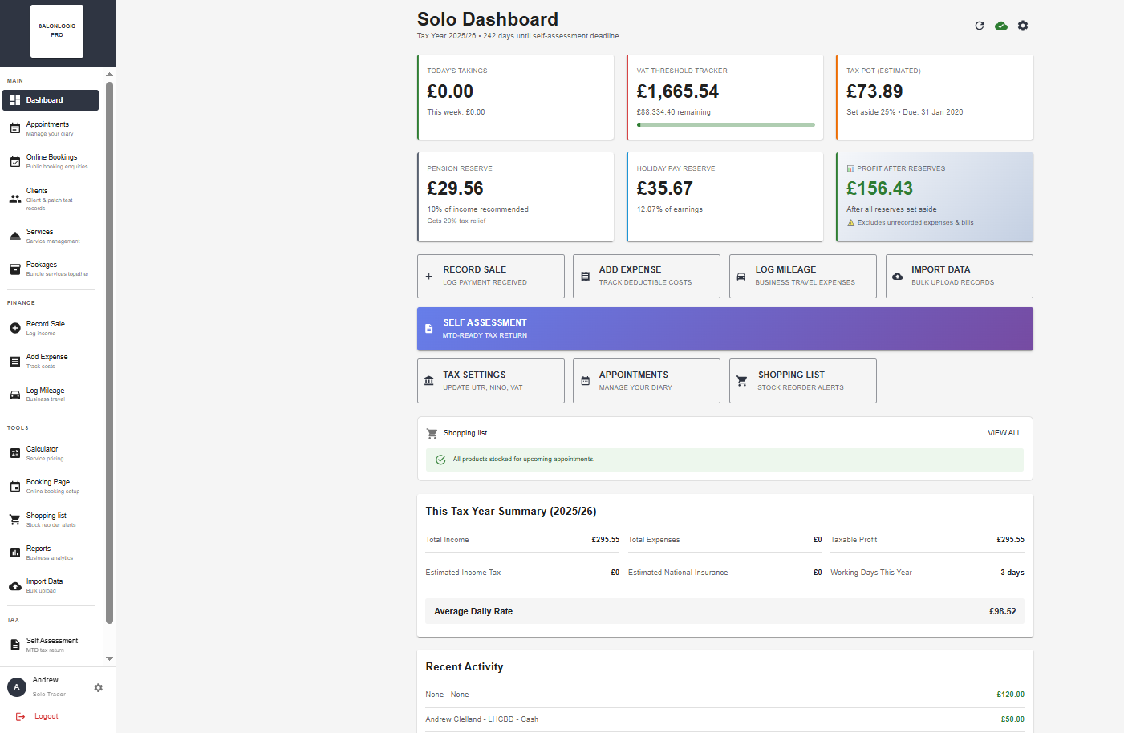Click the Calculator icon in sidebar
Viewport: 1124px width, 733px height.
point(15,453)
